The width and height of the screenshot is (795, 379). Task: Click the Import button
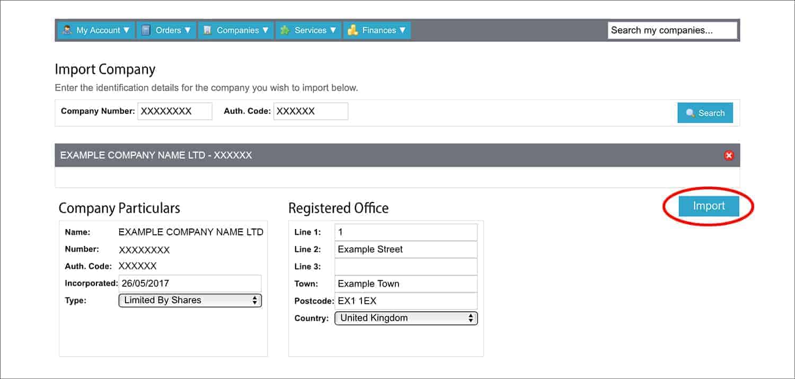point(709,206)
